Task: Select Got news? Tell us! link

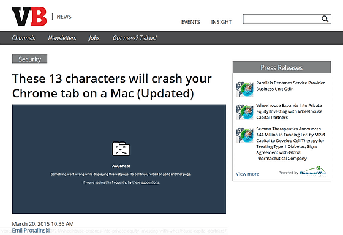Action: click(135, 38)
